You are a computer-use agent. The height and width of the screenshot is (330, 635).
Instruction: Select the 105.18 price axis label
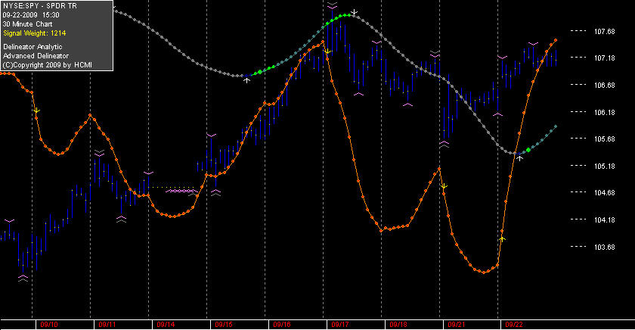click(x=604, y=167)
